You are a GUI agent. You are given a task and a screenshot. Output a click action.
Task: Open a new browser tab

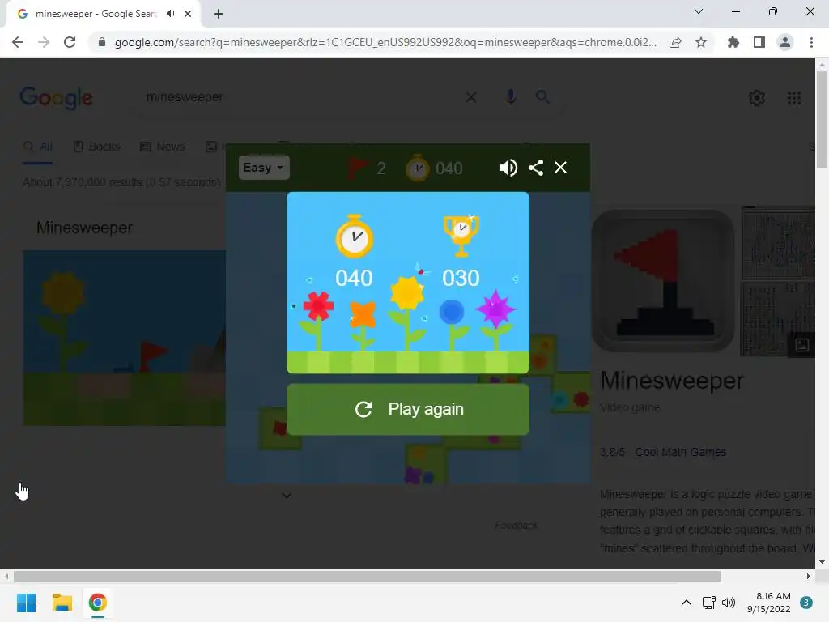click(x=219, y=14)
